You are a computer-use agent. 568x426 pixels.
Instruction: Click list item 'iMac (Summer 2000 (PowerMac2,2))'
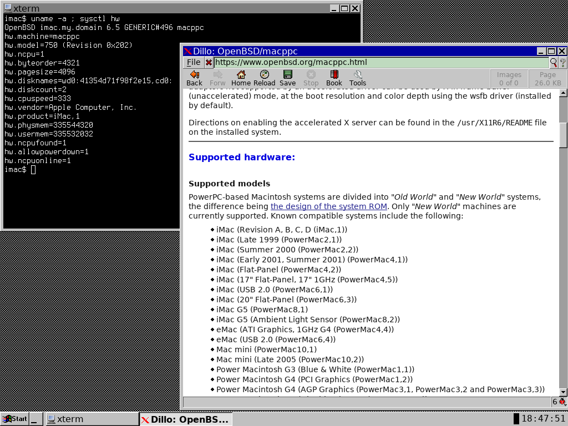(x=287, y=250)
